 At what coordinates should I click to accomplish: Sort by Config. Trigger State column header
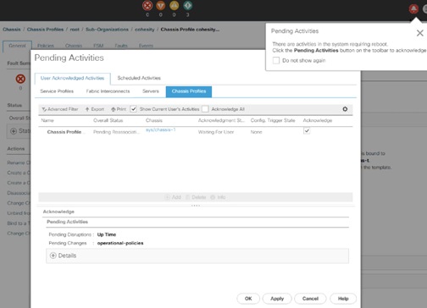click(x=273, y=120)
